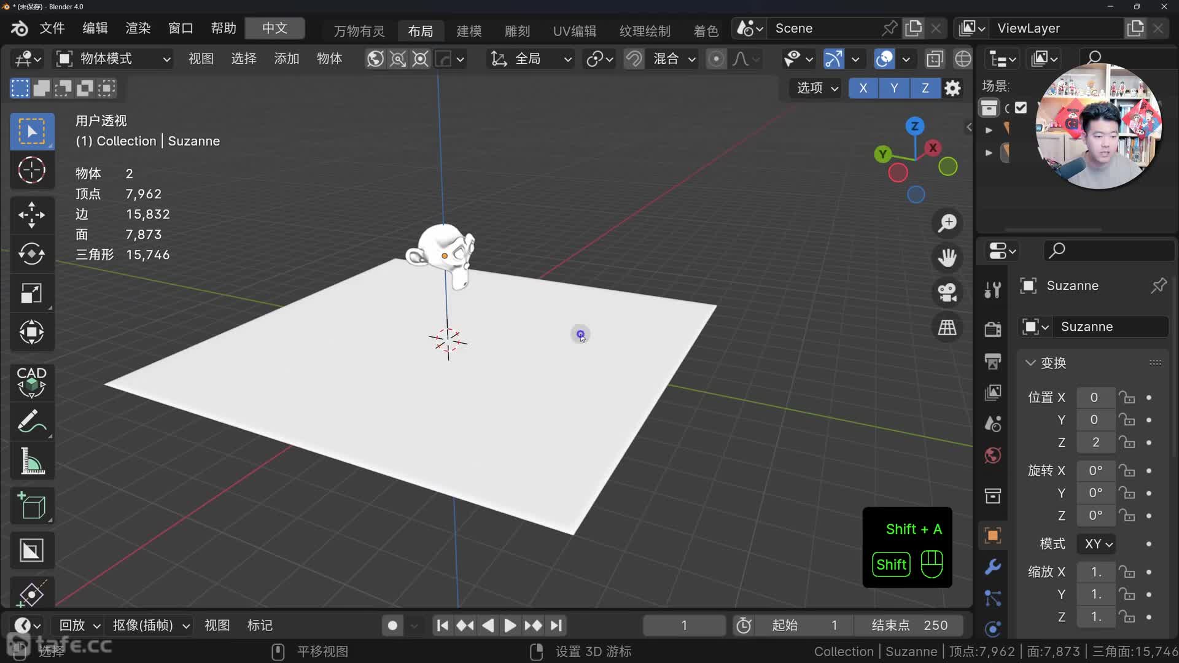
Task: Pick the Annotate pencil tool
Action: click(x=31, y=422)
